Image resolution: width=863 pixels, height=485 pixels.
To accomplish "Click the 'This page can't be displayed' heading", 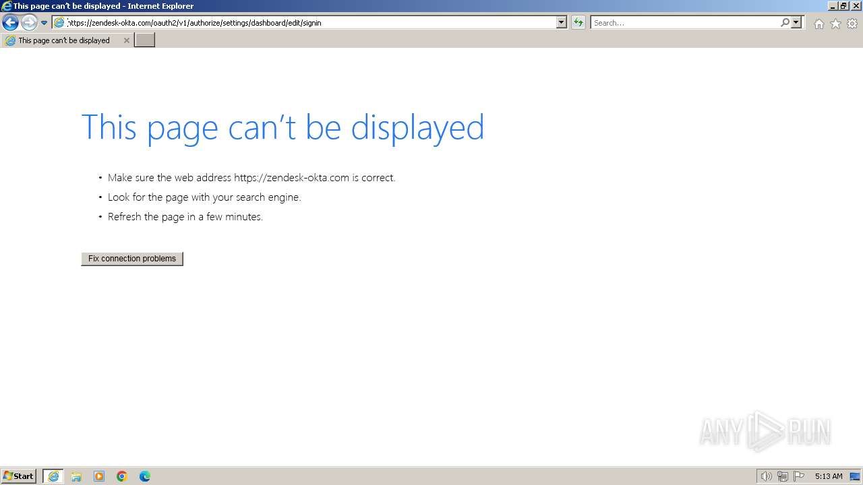I will (282, 127).
